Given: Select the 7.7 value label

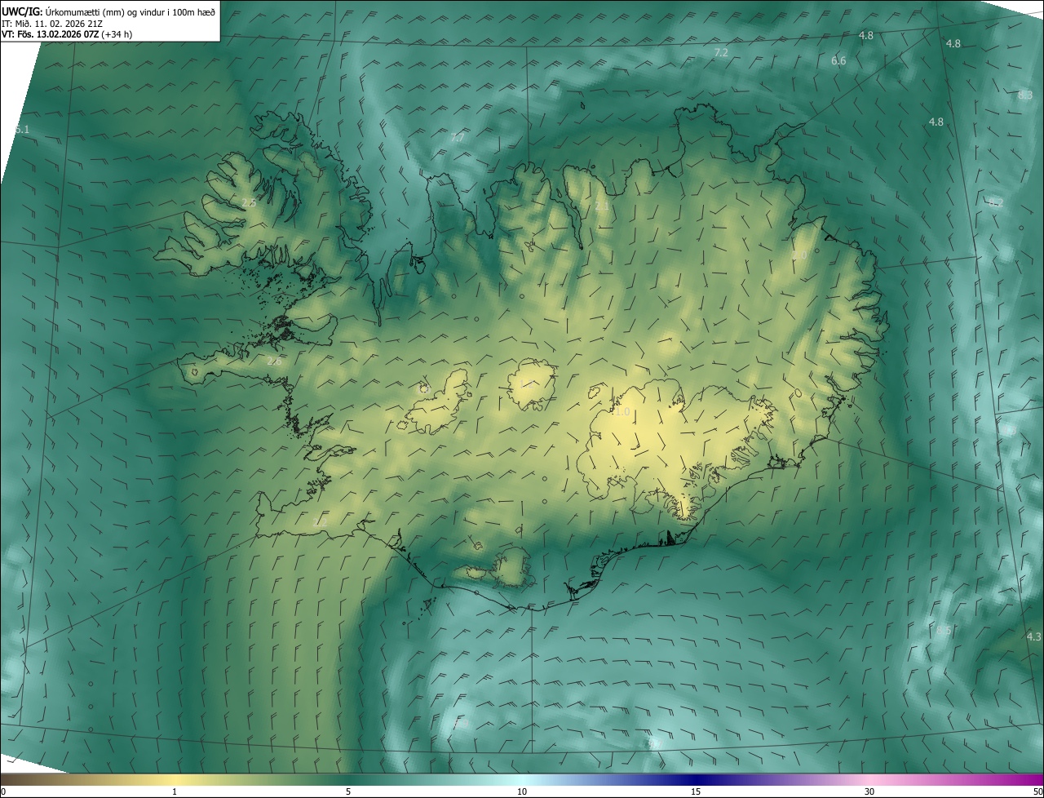Looking at the screenshot, I should click(458, 138).
